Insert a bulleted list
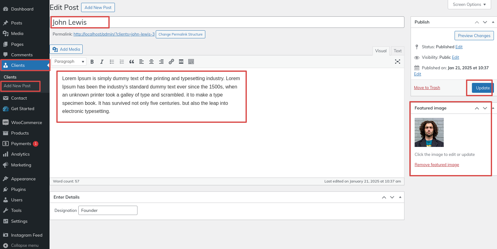The image size is (497, 249). point(112,62)
